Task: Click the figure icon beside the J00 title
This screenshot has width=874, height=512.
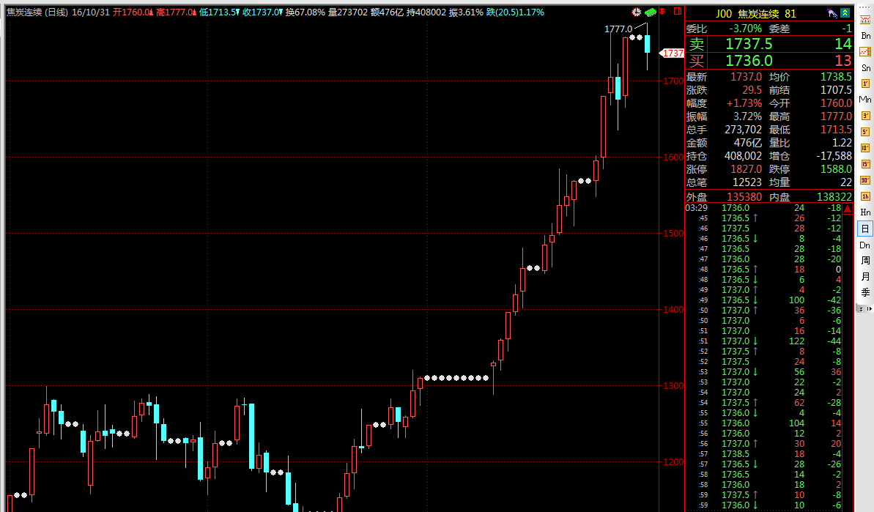Action: (x=832, y=13)
